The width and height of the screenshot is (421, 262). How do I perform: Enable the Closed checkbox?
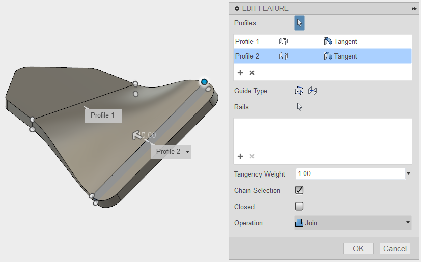[299, 207]
